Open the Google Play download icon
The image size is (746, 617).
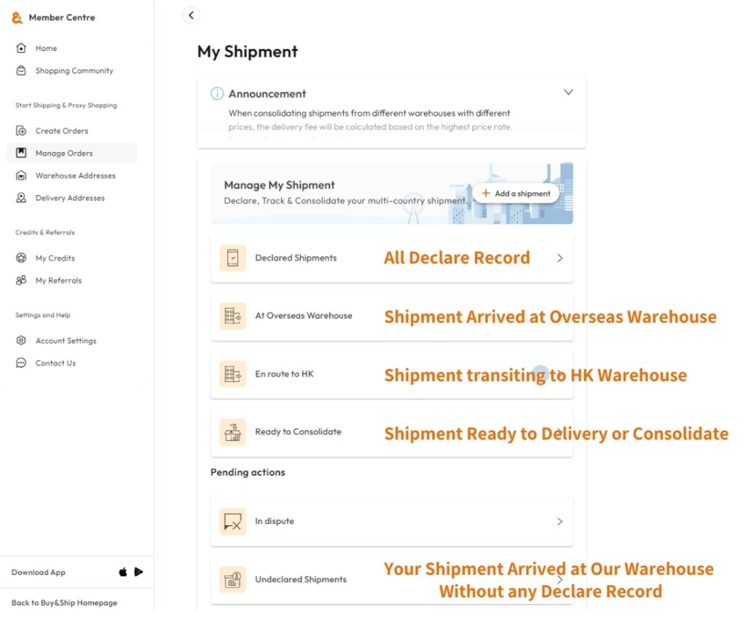coord(138,573)
